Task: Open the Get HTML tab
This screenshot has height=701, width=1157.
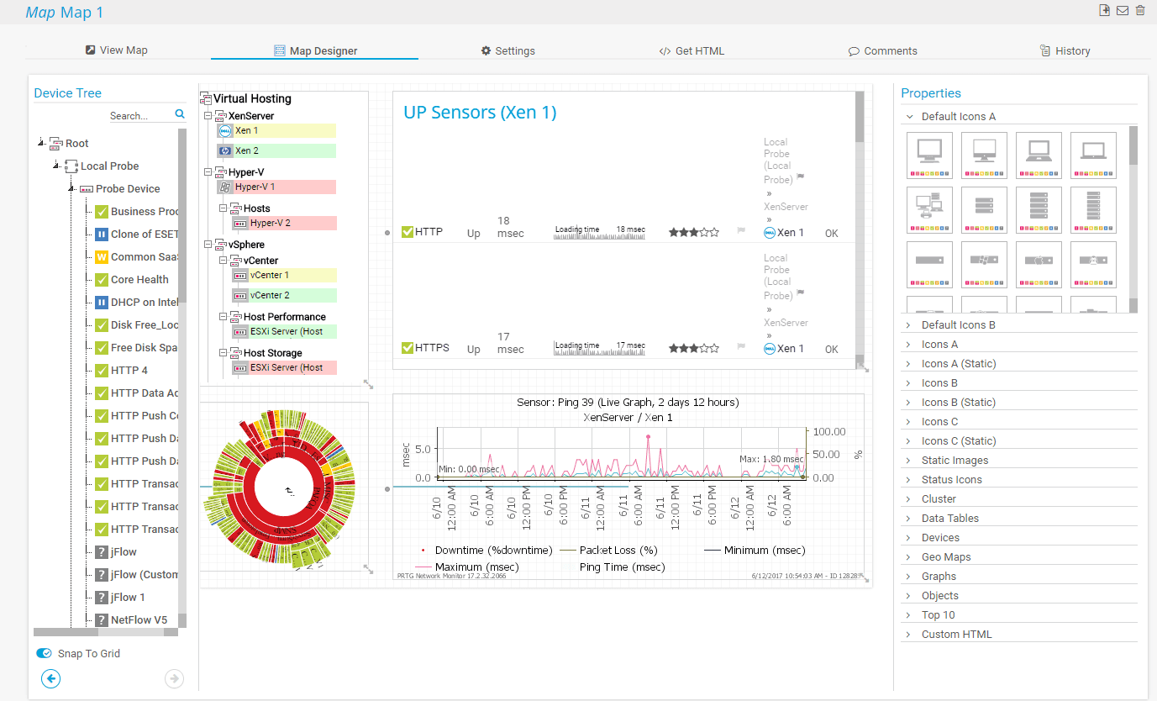Action: point(692,50)
